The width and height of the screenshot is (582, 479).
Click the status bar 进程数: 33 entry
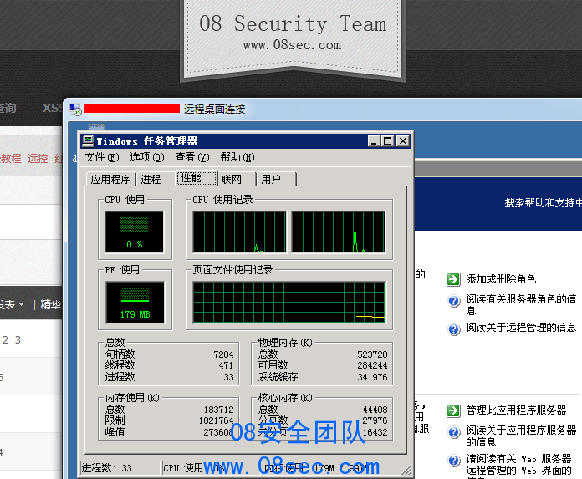click(x=120, y=468)
